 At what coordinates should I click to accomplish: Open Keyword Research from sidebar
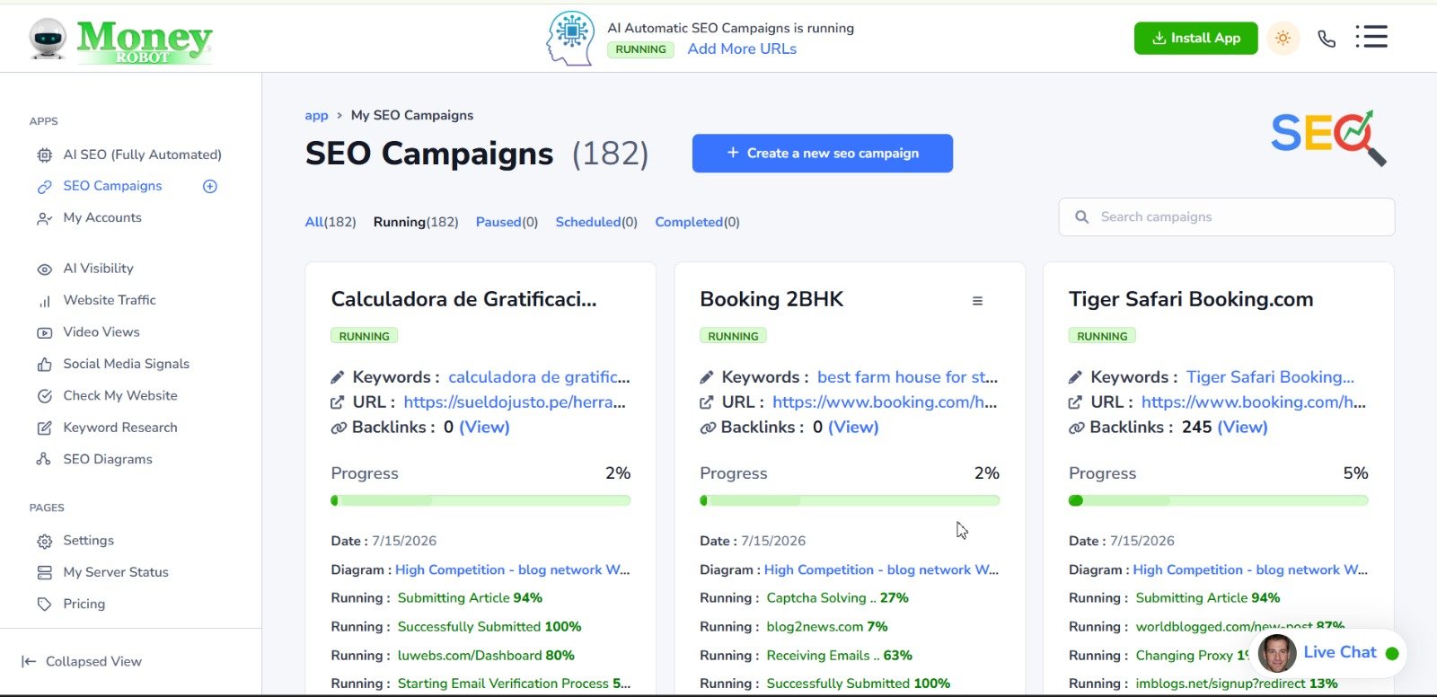point(120,428)
